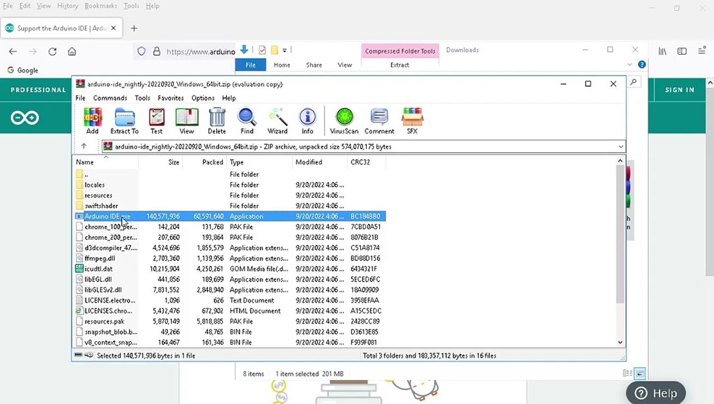
Task: Run the VirusScan toolbar icon
Action: [x=344, y=121]
